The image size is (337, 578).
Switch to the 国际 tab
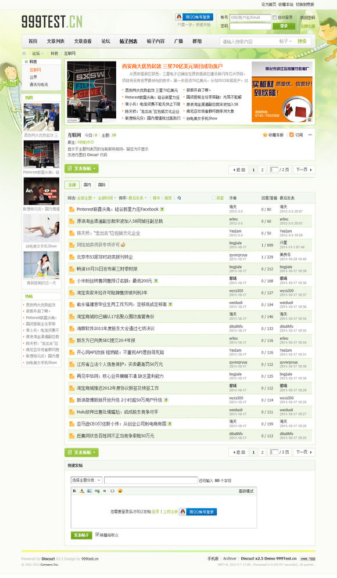tap(102, 185)
